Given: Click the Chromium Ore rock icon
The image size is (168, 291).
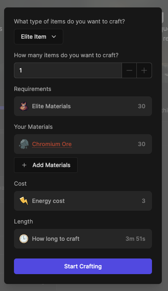Looking at the screenshot, I should point(24,144).
